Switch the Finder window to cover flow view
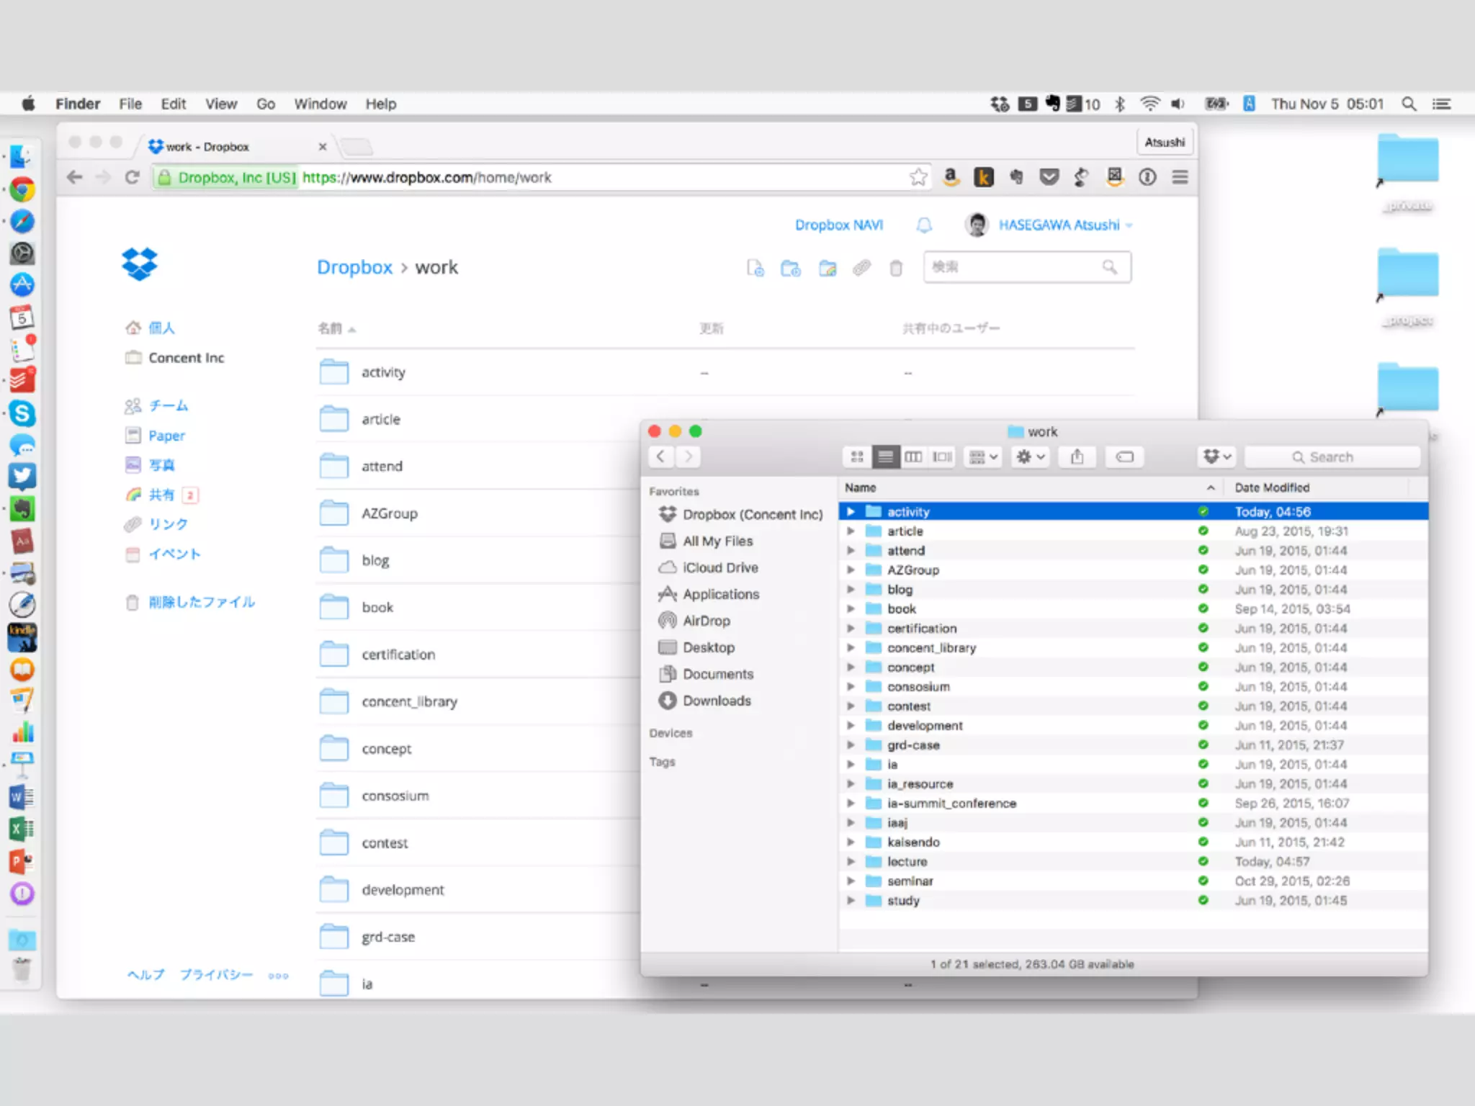Screen dimensions: 1475x1106 (942, 457)
